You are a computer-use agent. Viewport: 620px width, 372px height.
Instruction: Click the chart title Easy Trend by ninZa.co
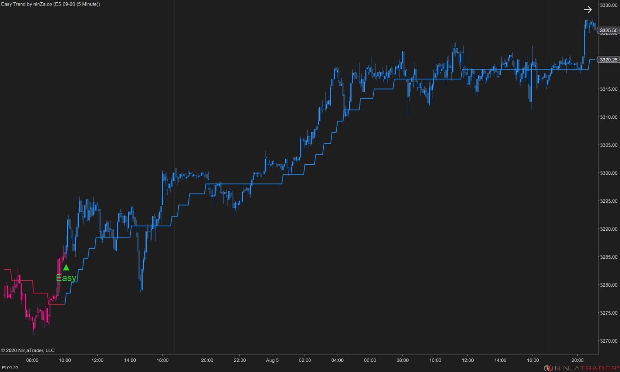(50, 4)
